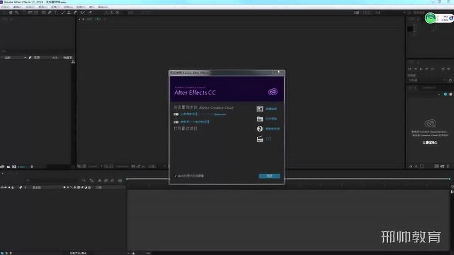The image size is (454, 255).
Task: Click Help and Support text link
Action: [x=272, y=129]
